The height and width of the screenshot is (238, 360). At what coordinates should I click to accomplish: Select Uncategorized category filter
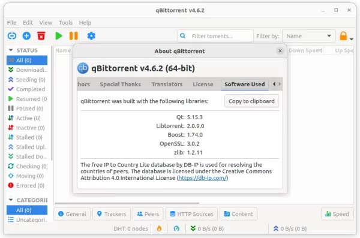coord(27,220)
